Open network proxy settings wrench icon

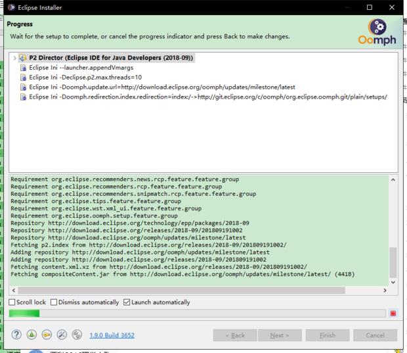[62, 335]
